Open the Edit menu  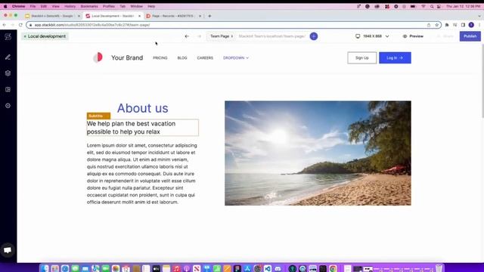click(x=44, y=6)
